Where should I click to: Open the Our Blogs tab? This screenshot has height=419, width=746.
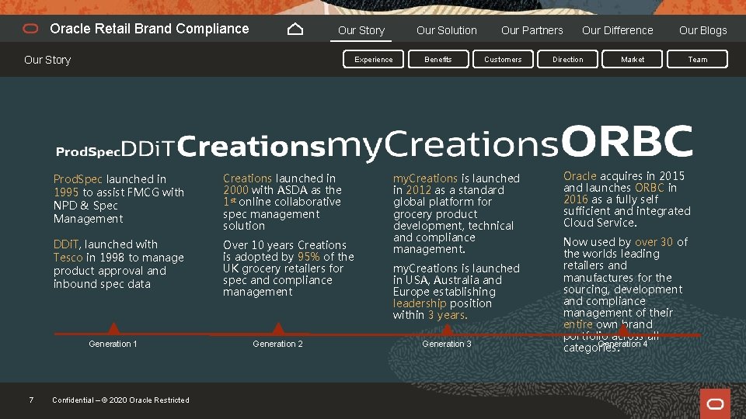pos(702,30)
